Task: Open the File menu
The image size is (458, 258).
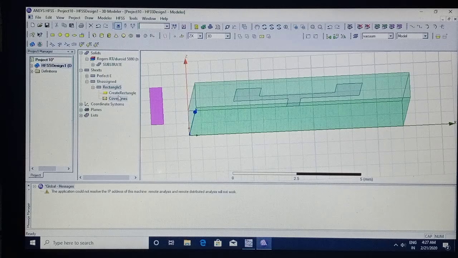Action: pos(38,18)
